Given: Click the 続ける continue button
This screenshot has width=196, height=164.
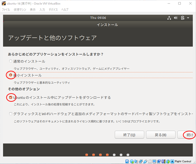Looking at the screenshot, I should pos(185,135).
